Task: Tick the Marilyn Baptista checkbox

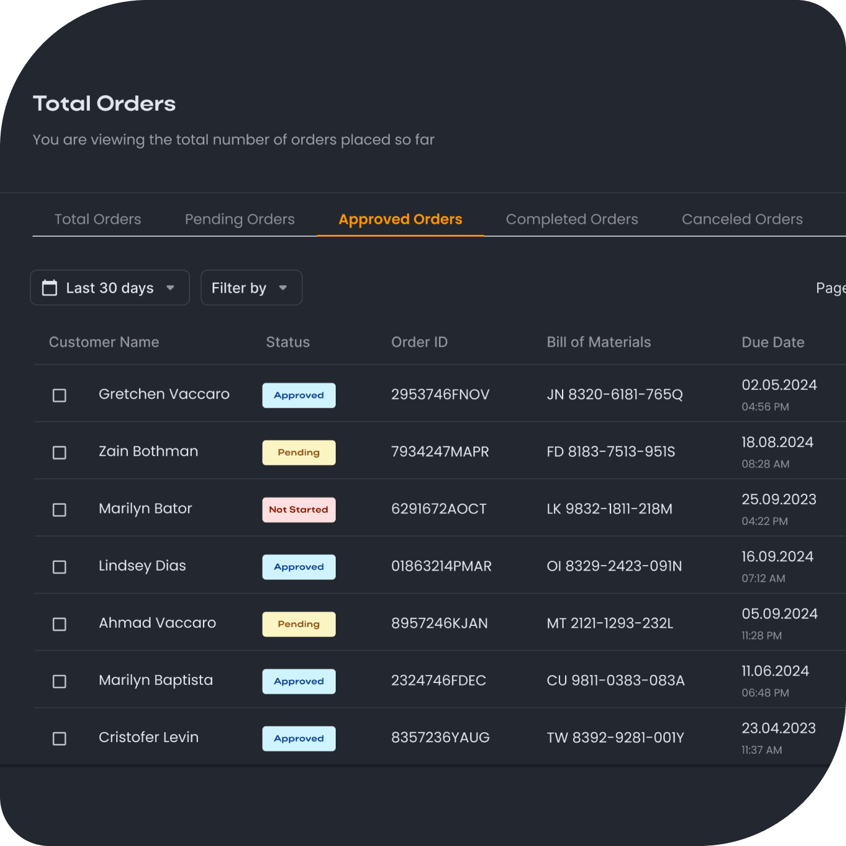Action: 60,681
